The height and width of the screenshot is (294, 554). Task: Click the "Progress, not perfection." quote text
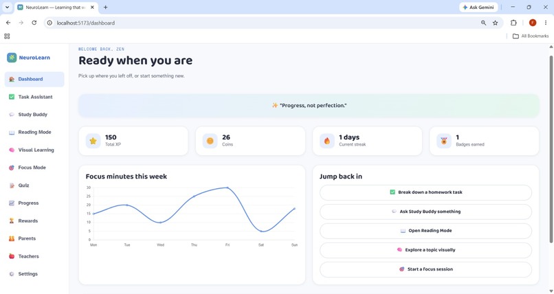pyautogui.click(x=313, y=106)
